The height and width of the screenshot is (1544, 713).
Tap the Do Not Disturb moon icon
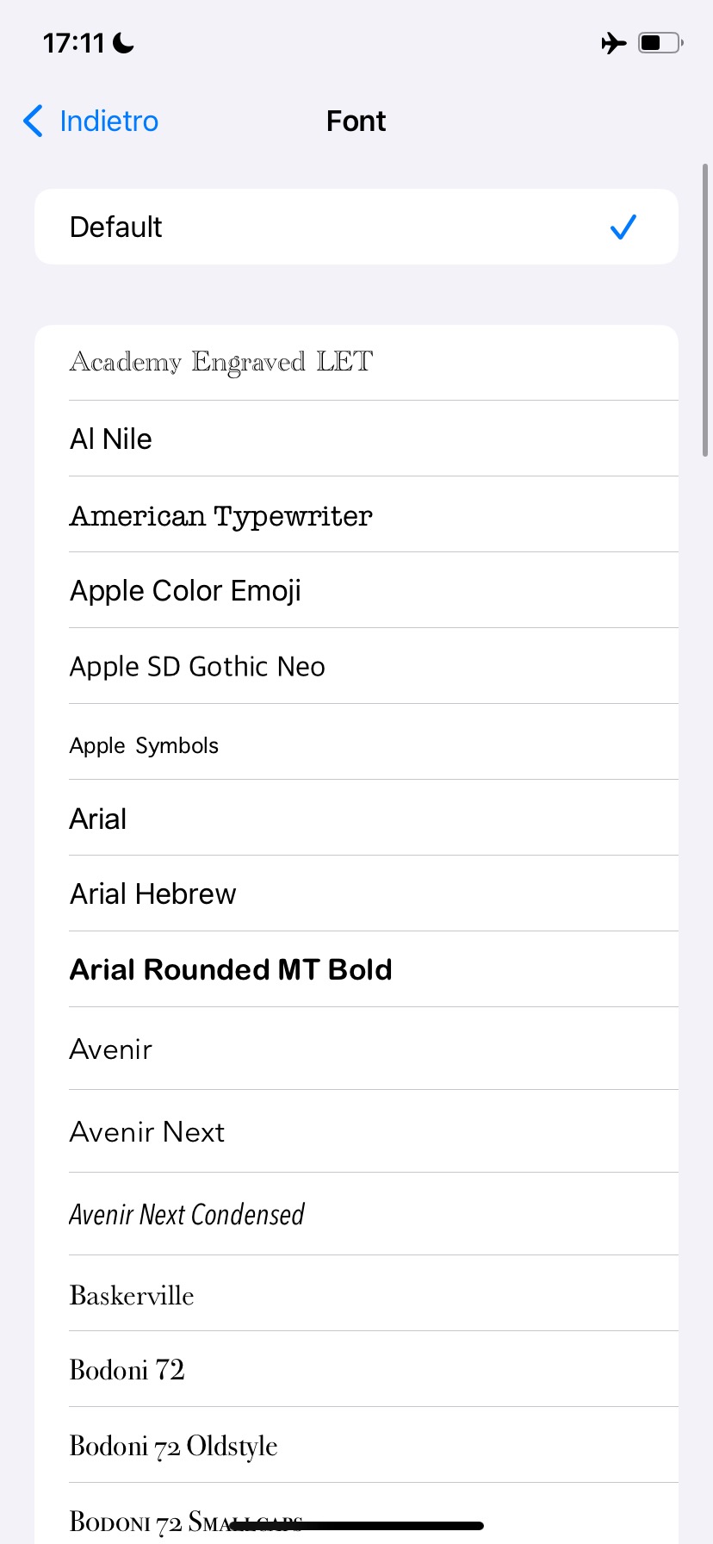click(124, 42)
